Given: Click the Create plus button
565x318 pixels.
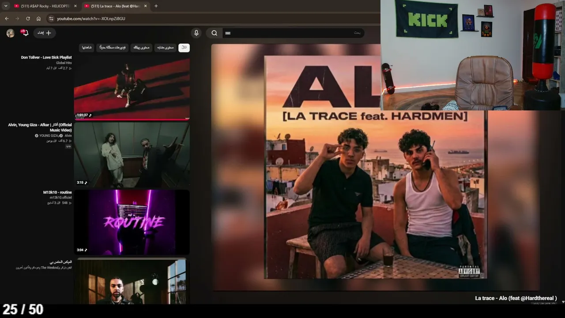Looking at the screenshot, I should [x=44, y=33].
